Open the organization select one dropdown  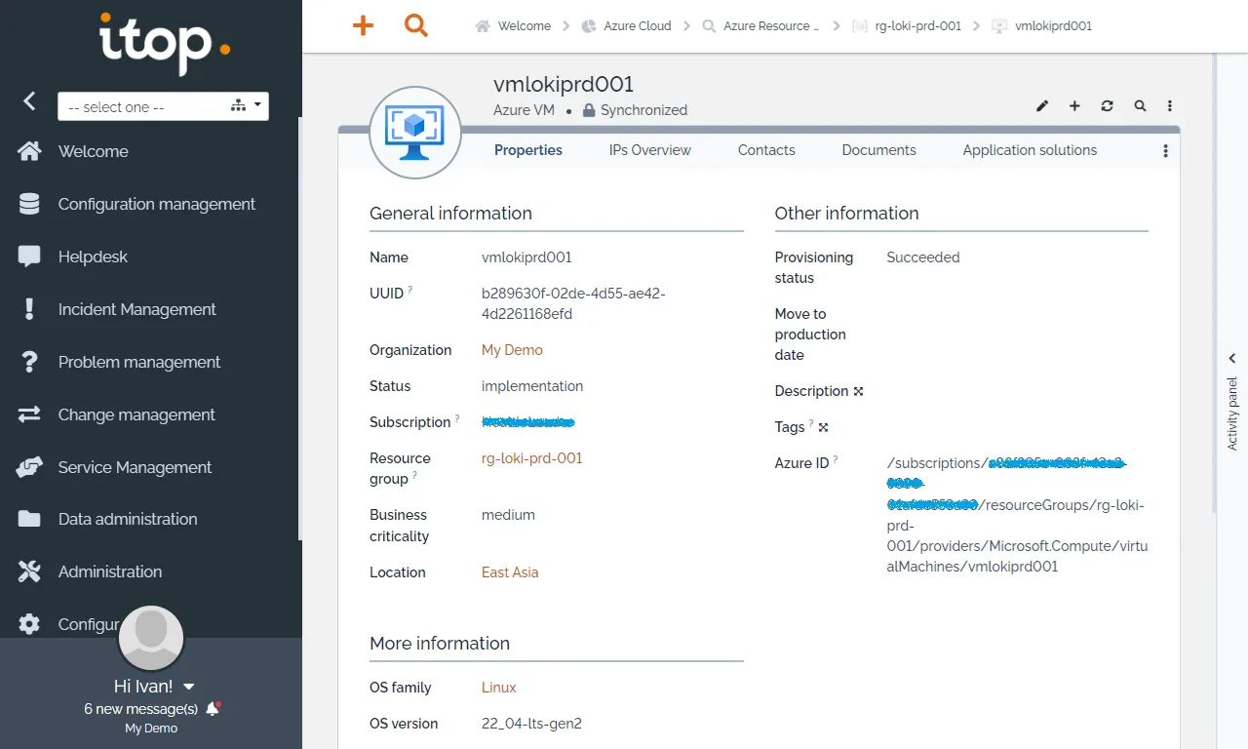coord(163,106)
